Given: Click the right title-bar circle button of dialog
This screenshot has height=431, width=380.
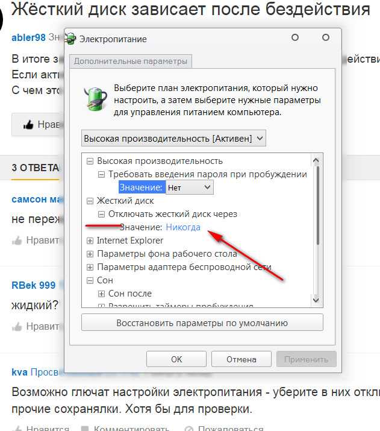Looking at the screenshot, I should (x=326, y=37).
